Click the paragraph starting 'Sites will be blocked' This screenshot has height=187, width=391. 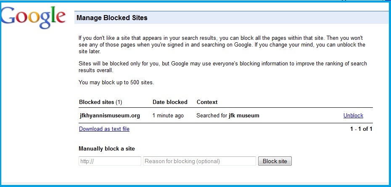[223, 67]
